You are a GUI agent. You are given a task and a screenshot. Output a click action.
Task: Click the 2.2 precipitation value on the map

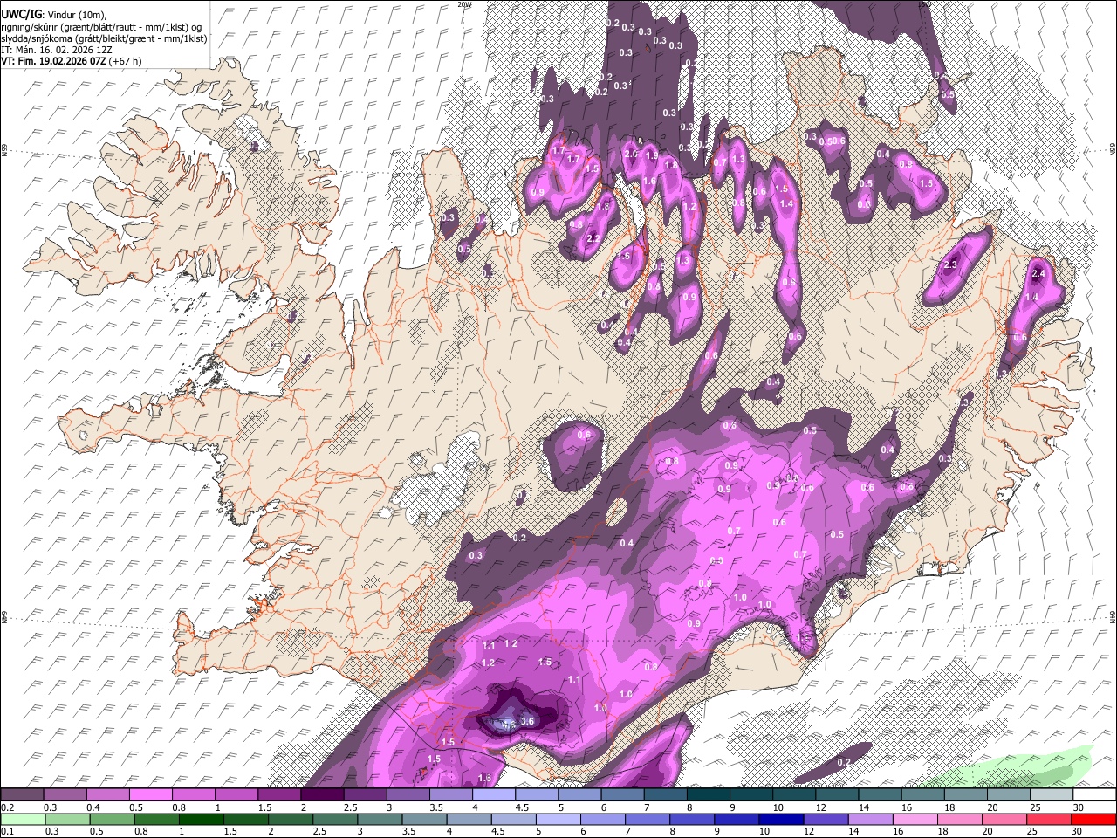(x=594, y=238)
